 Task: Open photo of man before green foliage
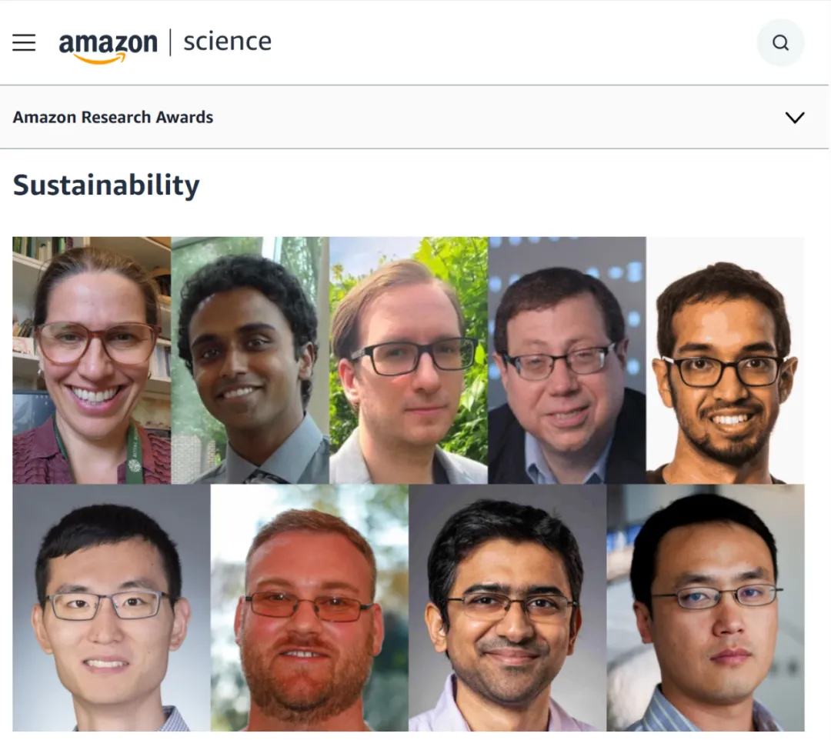click(409, 360)
